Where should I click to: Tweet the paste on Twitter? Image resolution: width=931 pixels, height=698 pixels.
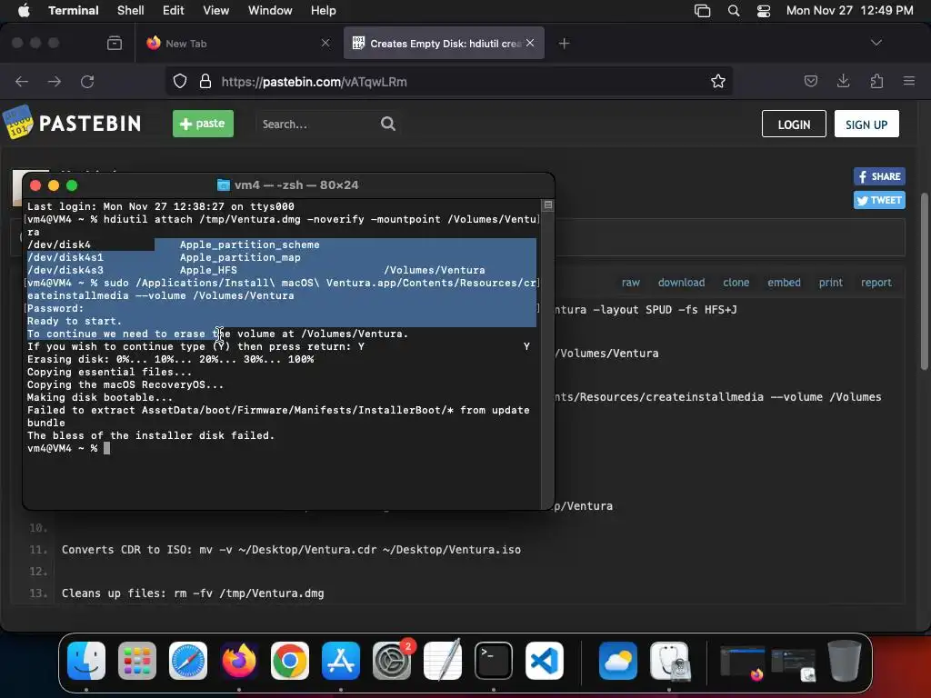click(x=879, y=200)
